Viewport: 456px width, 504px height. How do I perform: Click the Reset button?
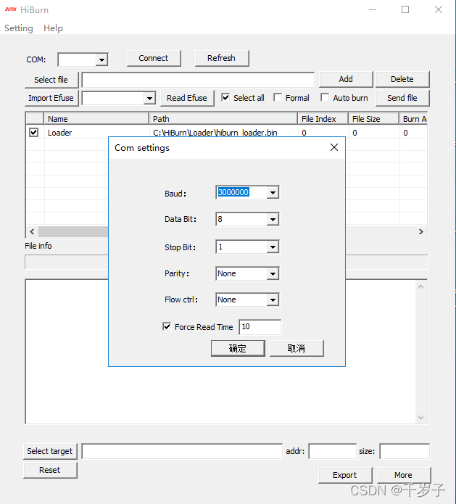click(50, 470)
